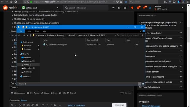Image resolution: width=190 pixels, height=107 pixels.
Task: Expand Explorer ribbon chevron
Action: pyautogui.click(x=140, y=31)
